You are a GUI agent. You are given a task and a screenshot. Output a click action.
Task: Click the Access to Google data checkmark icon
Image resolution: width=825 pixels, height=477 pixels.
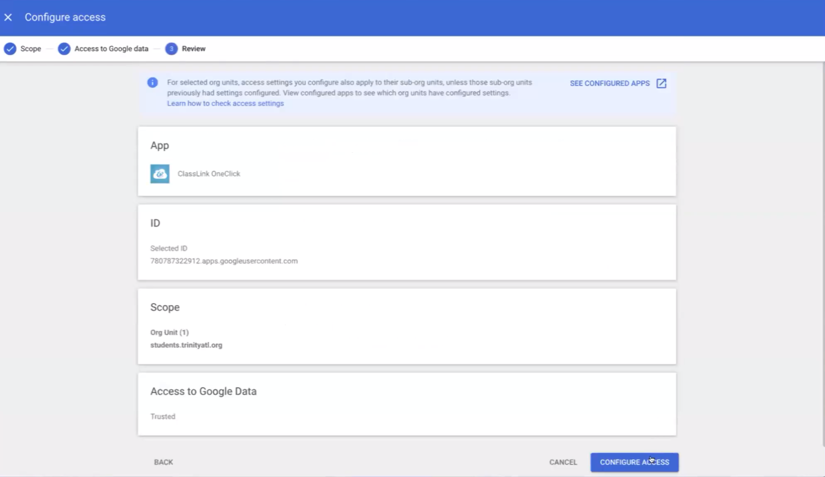click(64, 49)
